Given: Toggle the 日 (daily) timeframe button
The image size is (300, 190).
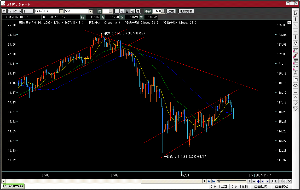Looking at the screenshot, I should tap(127, 11).
